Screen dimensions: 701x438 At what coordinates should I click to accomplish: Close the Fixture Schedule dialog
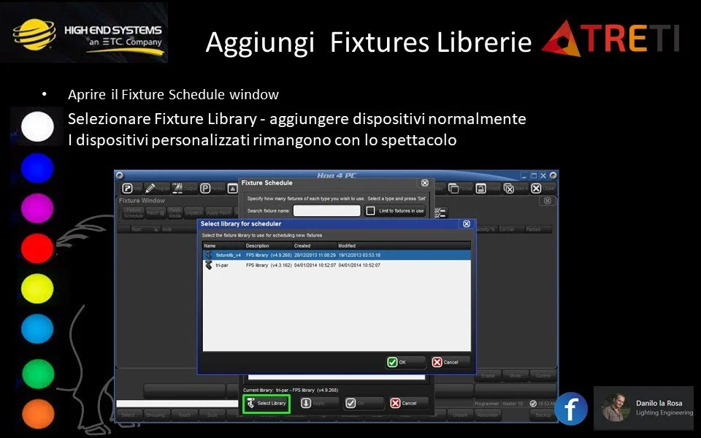coord(425,182)
